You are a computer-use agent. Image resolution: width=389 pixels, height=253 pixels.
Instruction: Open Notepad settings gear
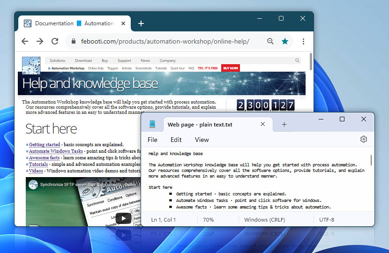[x=363, y=139]
